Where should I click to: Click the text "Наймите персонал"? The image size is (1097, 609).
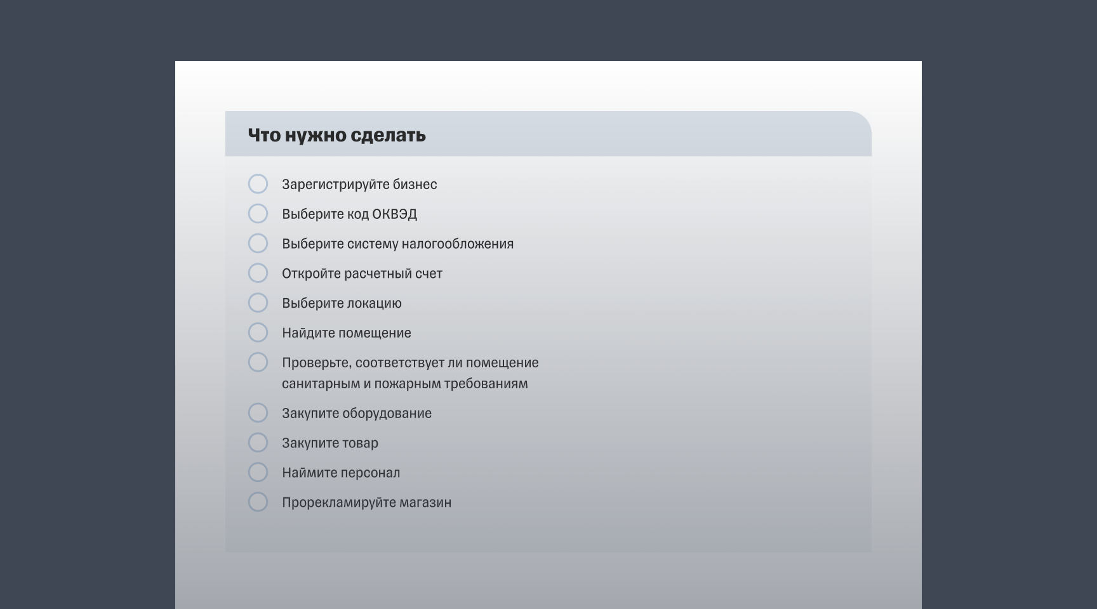click(341, 473)
